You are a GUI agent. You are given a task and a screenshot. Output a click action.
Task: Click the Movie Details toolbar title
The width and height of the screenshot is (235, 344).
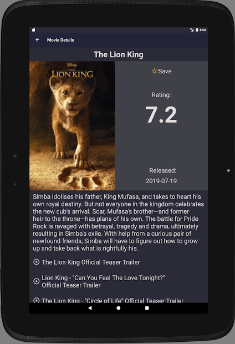tap(60, 40)
